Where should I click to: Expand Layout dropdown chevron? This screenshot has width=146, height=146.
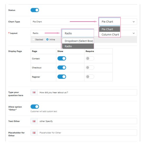(134, 33)
